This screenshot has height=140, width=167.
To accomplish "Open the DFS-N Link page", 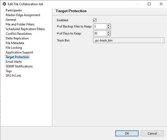I will 13,76.
